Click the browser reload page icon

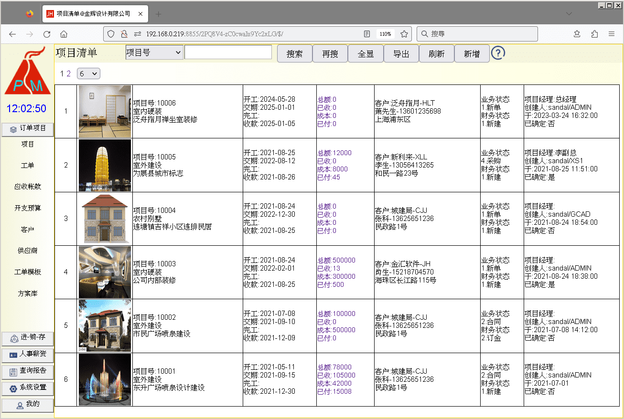pos(47,34)
